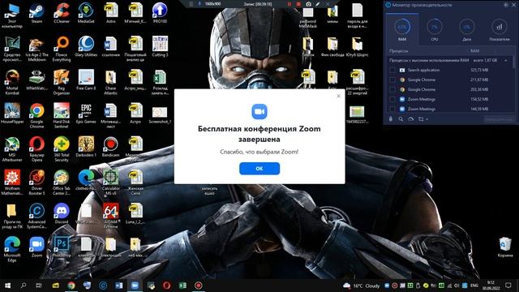Viewport: 519px width, 292px height.
Task: Select the Ютуб Шортс folder
Action: (357, 47)
